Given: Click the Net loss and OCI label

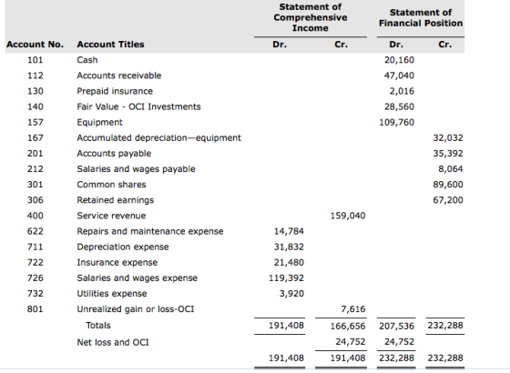Looking at the screenshot, I should [113, 343].
